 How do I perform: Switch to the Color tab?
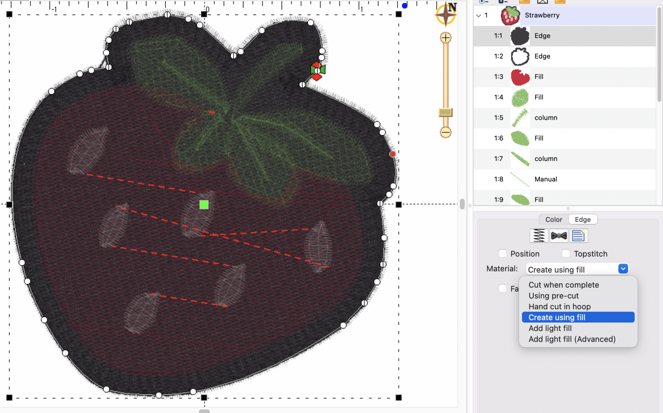554,220
